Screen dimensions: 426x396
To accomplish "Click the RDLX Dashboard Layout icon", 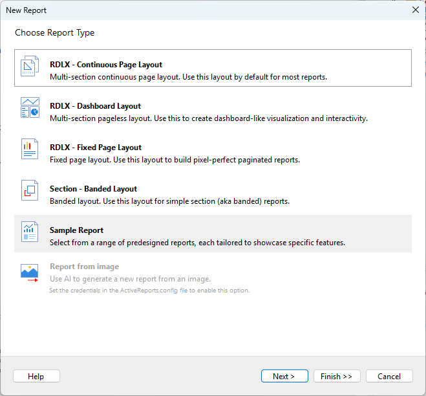I will (30, 108).
